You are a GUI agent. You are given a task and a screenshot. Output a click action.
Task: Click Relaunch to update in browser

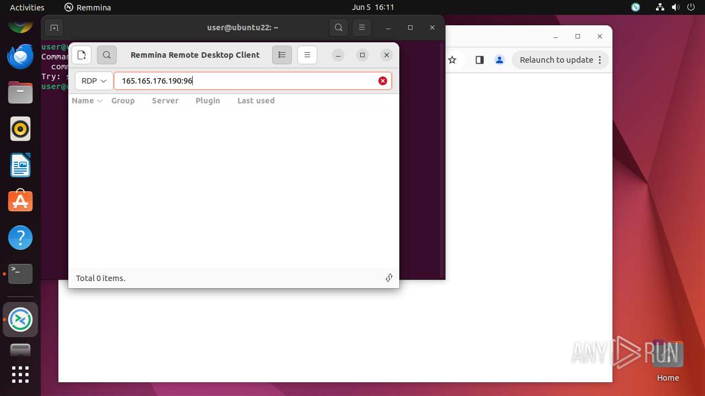[561, 60]
